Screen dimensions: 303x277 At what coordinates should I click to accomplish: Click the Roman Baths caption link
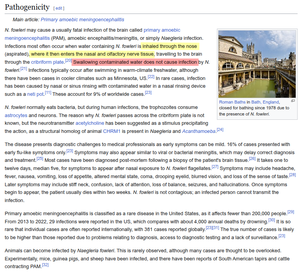tap(232, 102)
